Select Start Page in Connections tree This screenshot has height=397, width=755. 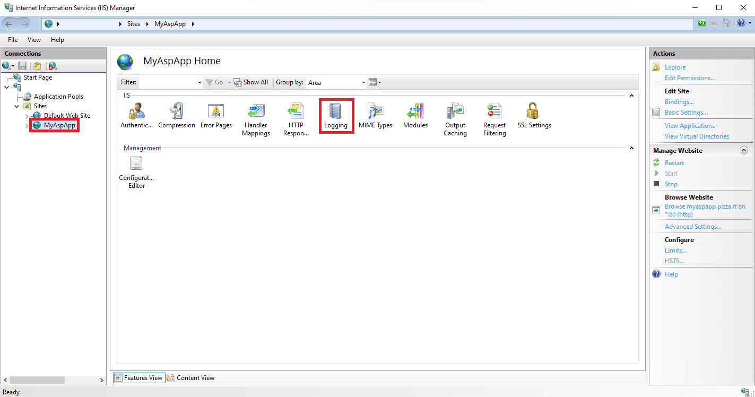[38, 77]
